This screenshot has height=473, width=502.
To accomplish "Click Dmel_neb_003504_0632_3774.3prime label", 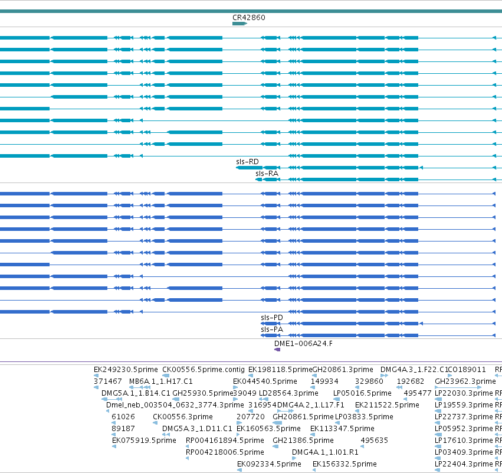I will point(175,405).
